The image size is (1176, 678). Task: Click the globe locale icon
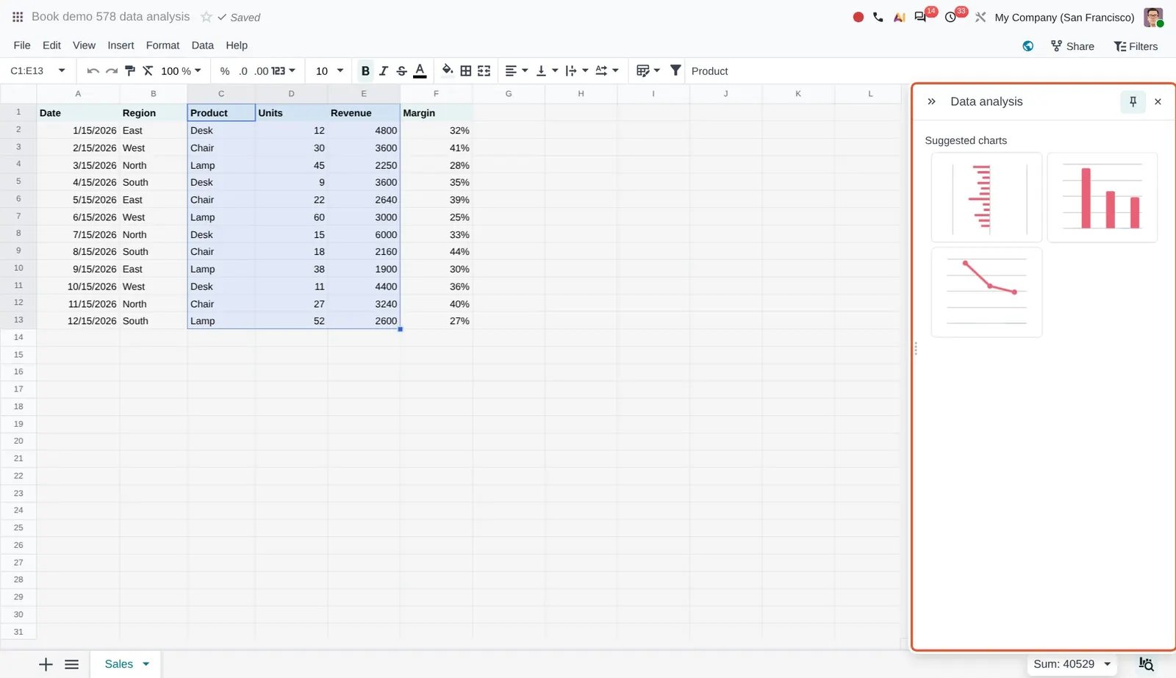[1028, 46]
